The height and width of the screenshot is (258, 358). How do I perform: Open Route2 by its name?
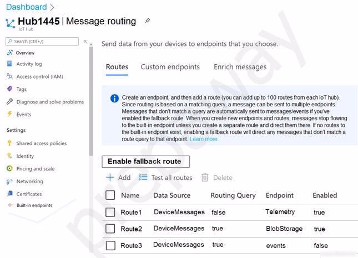(x=132, y=229)
